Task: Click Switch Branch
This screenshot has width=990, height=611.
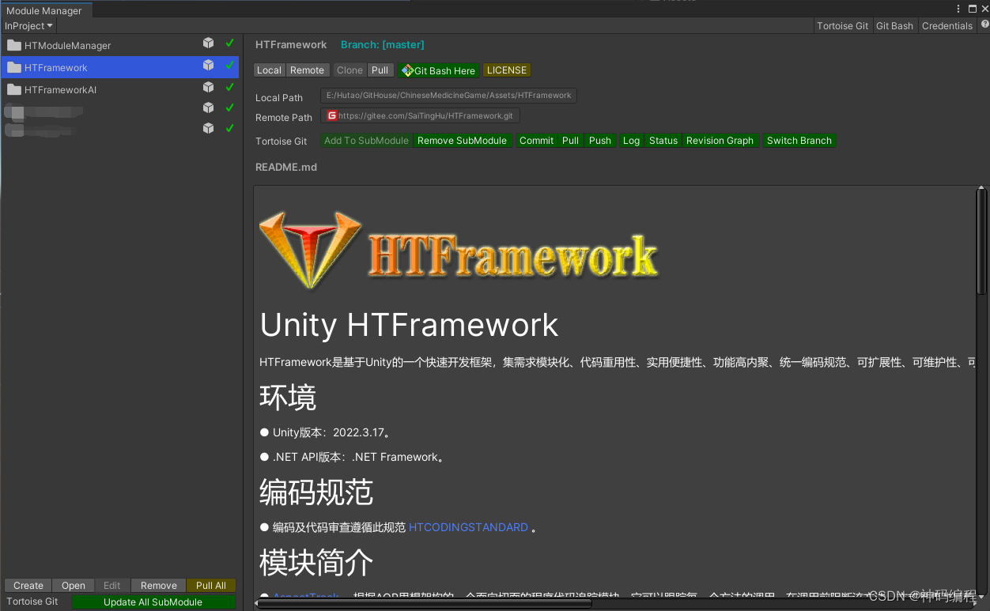Action: 799,141
